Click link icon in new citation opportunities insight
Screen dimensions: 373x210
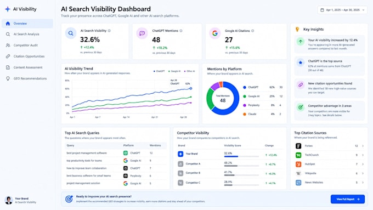click(x=301, y=85)
